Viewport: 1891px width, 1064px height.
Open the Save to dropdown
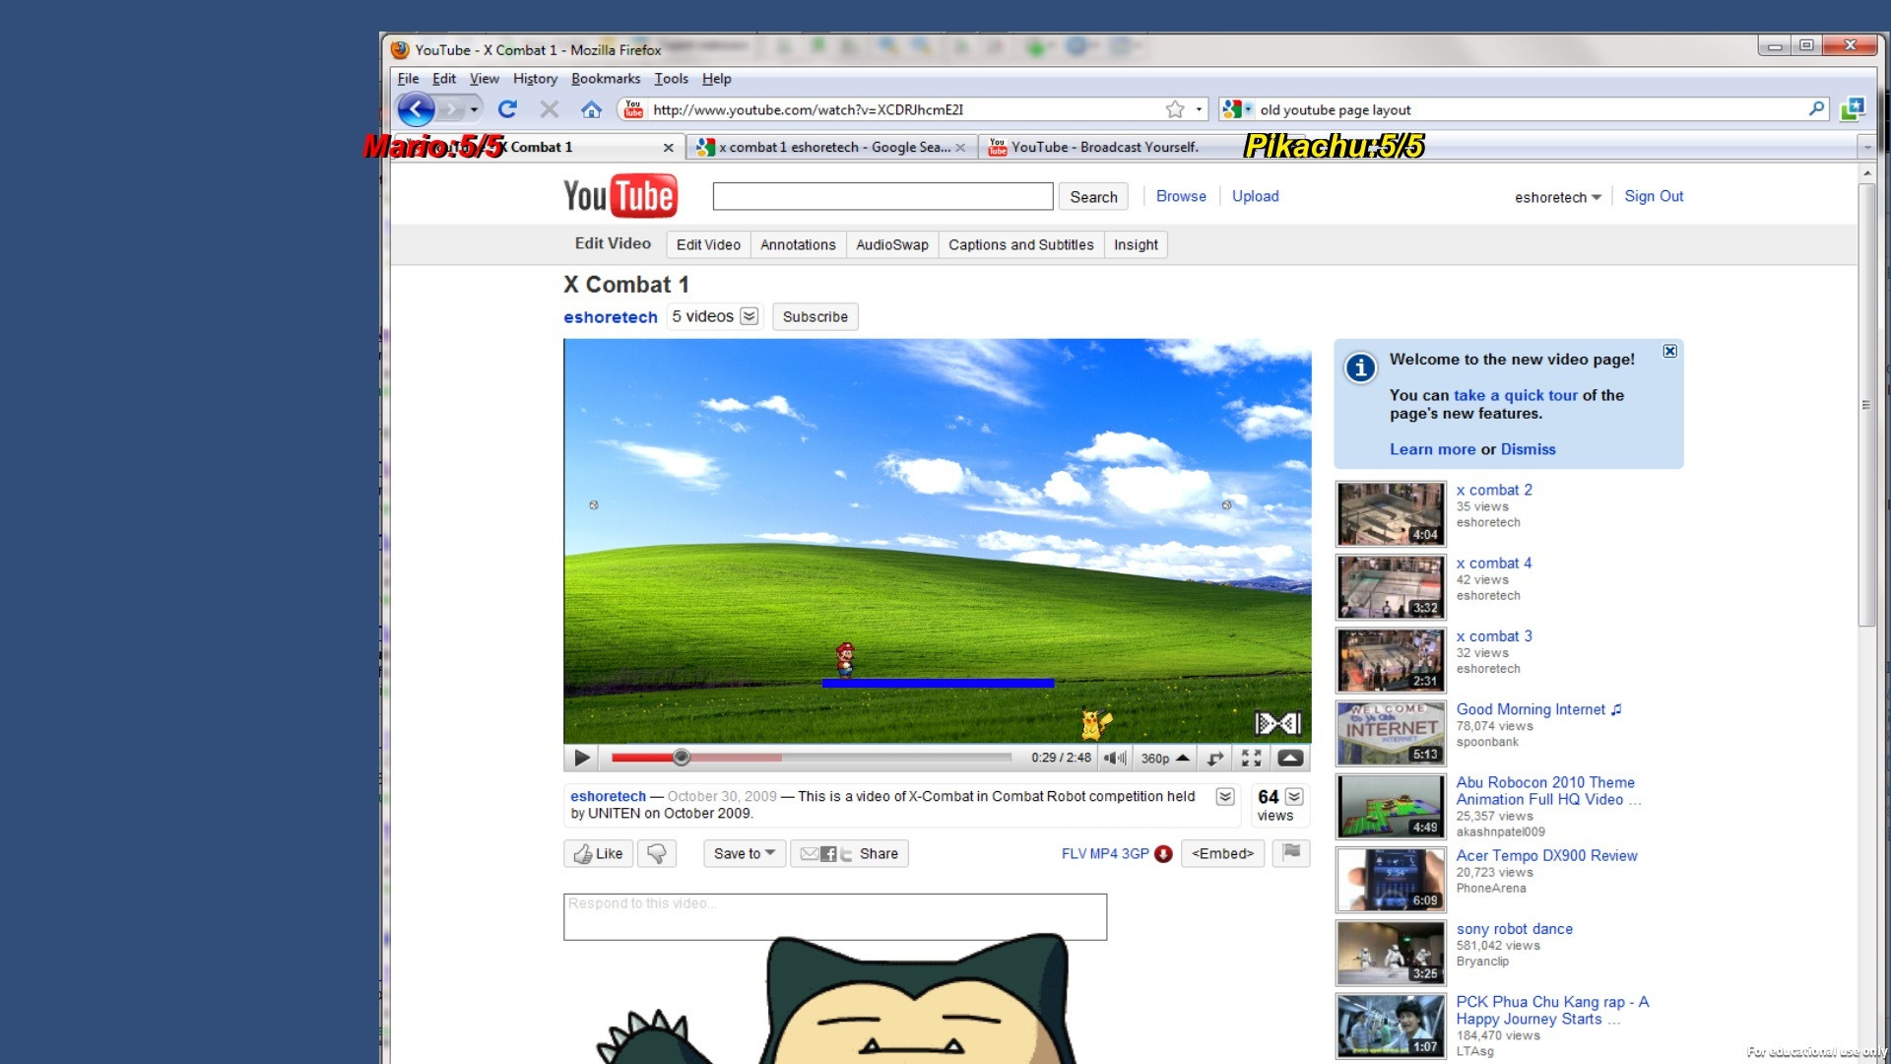745,853
